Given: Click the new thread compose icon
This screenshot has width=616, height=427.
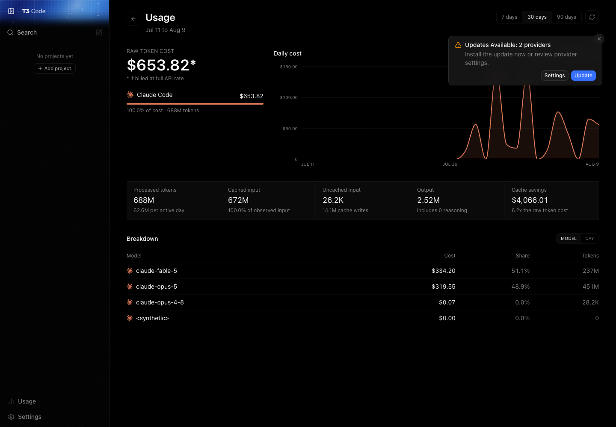Looking at the screenshot, I should 99,32.
